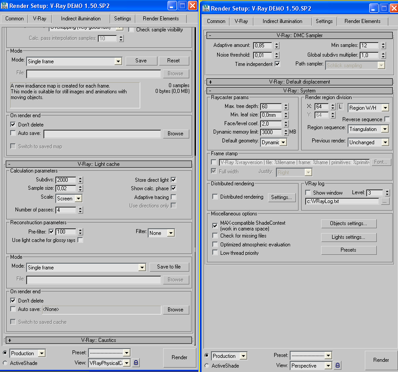398x372 pixels.
Task: Click Save to file for light cache
Action: click(x=169, y=267)
